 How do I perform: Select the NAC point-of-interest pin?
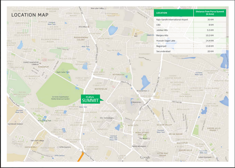(x=136, y=34)
